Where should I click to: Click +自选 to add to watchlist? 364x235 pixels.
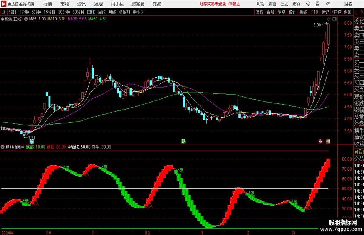click(x=337, y=12)
